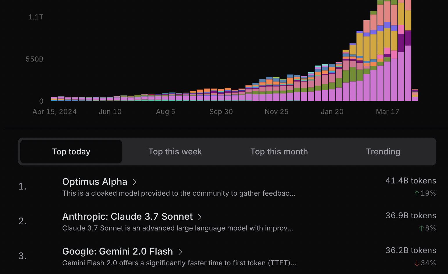Click the 41.4B tokens figure
This screenshot has width=448, height=274.
pos(411,181)
